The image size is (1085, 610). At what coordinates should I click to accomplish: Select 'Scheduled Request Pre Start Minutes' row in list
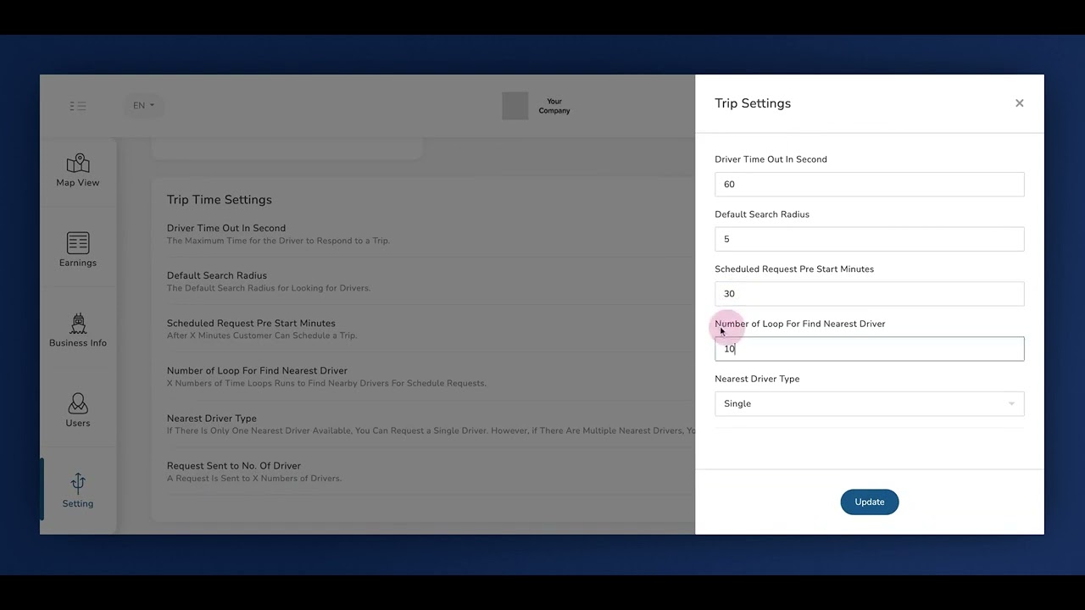[431, 329]
